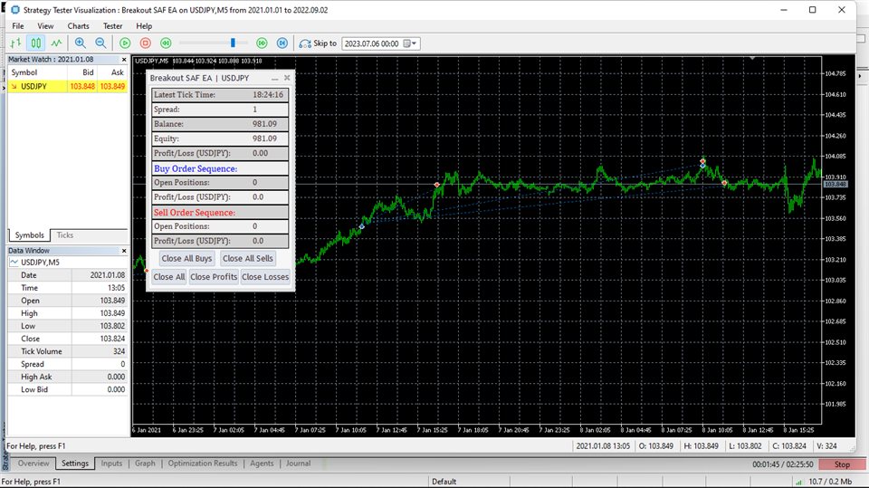This screenshot has height=488, width=869.
Task: Open the Optimization Results tab
Action: click(x=202, y=463)
